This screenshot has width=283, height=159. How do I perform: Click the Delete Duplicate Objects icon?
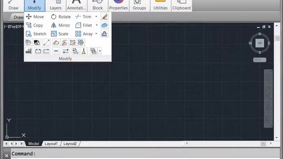(84, 51)
